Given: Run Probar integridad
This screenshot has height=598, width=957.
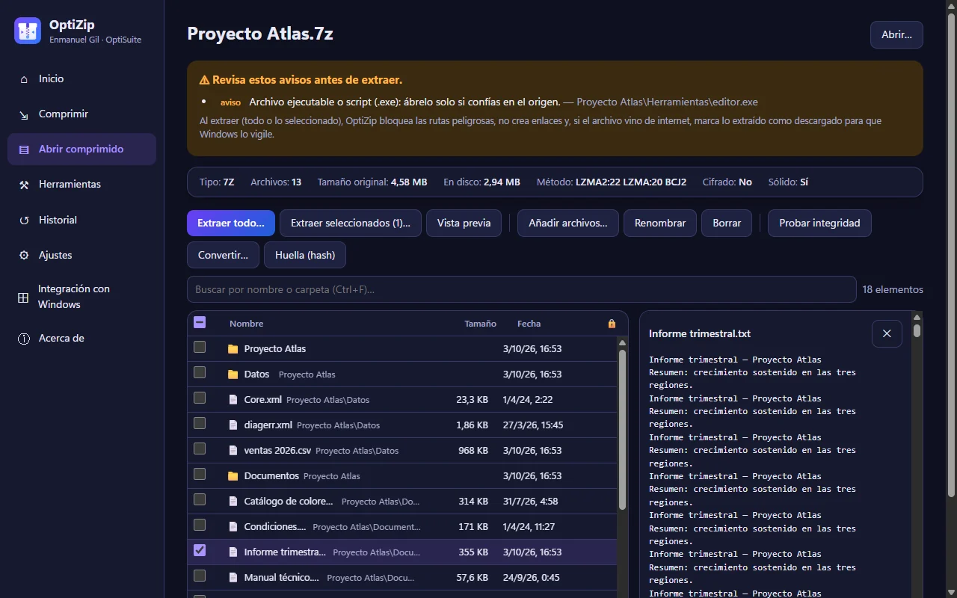Looking at the screenshot, I should coord(819,224).
